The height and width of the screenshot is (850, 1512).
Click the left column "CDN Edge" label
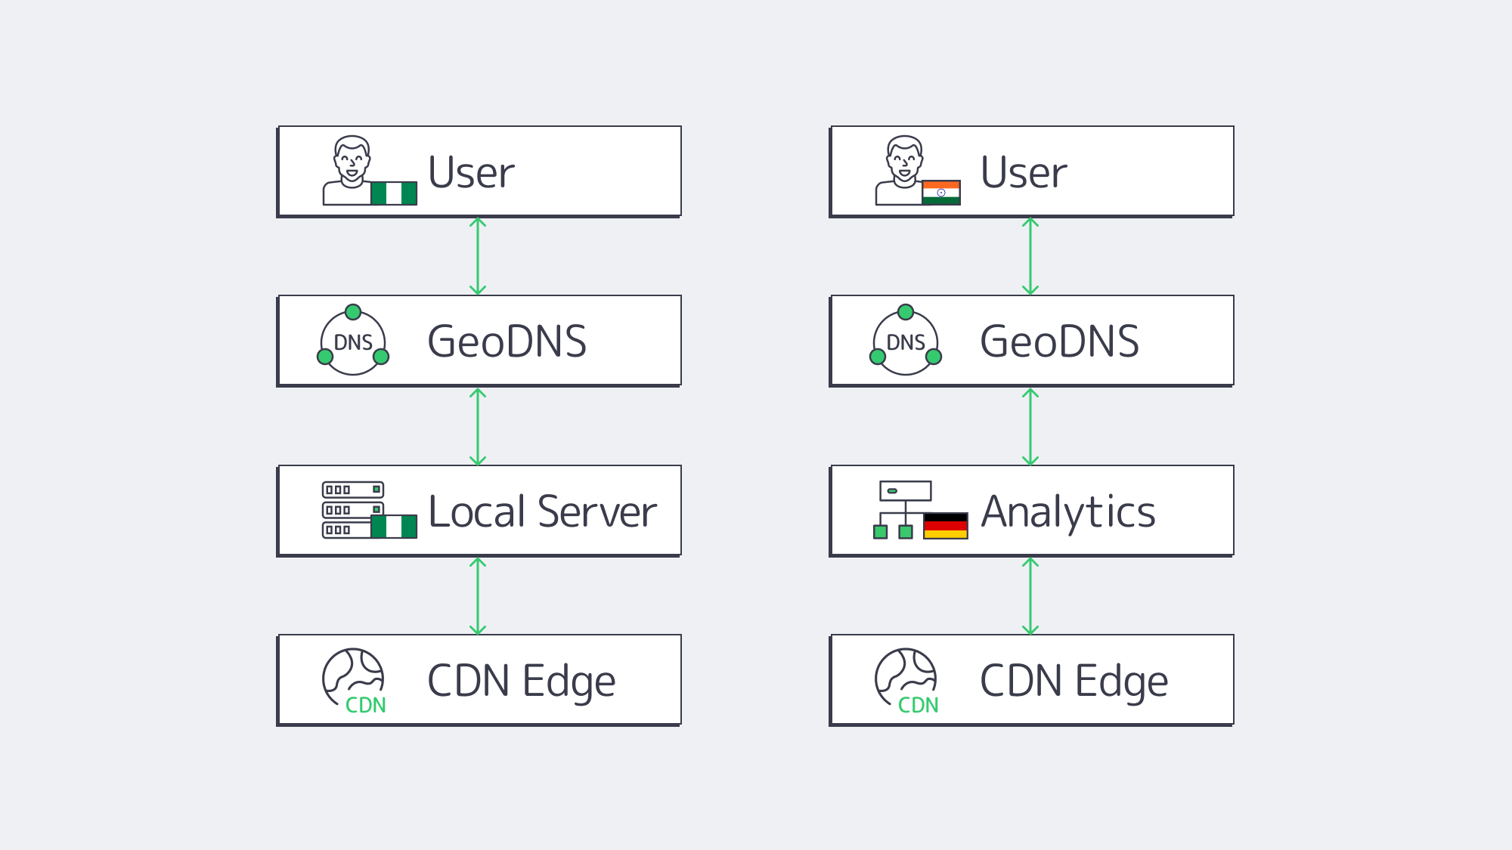pos(522,682)
